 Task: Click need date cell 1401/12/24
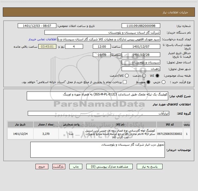click(20, 134)
